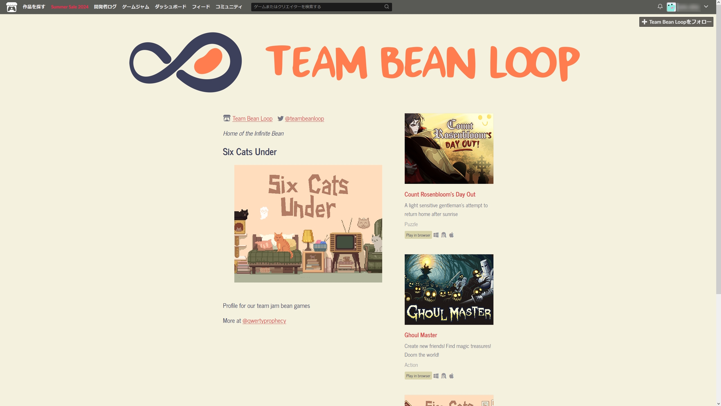Click the search magnifier icon
The height and width of the screenshot is (406, 721).
pyautogui.click(x=387, y=6)
